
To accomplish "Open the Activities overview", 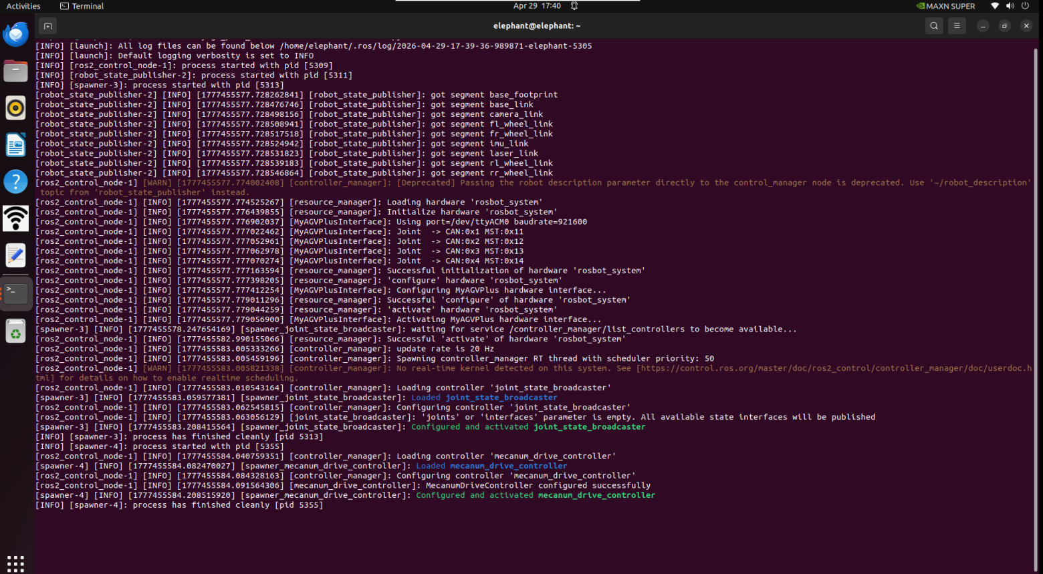I will (x=23, y=6).
